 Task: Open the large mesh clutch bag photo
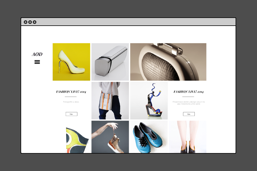pyautogui.click(x=168, y=62)
